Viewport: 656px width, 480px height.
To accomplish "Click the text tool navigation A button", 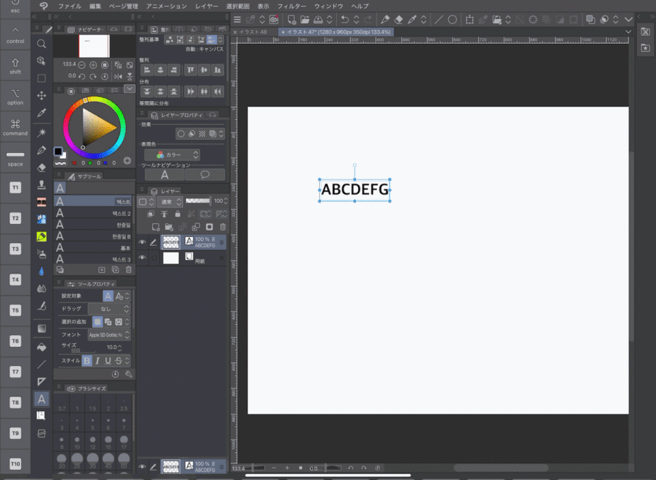I will click(165, 175).
